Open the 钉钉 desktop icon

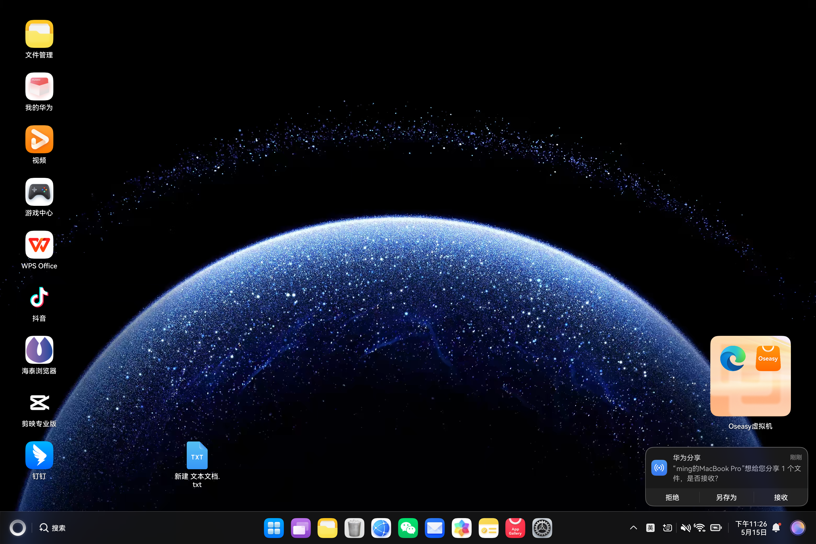click(39, 455)
